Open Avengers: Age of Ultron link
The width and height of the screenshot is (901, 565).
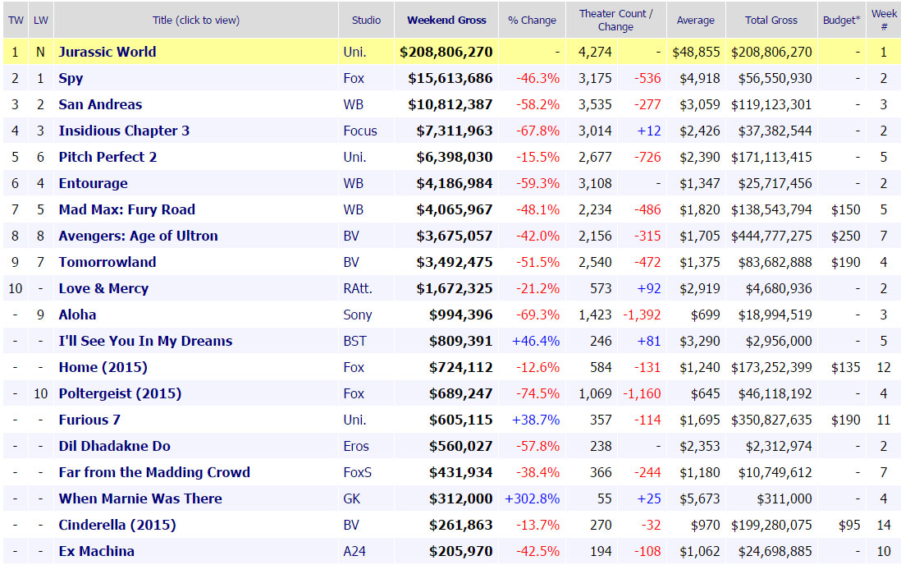click(x=139, y=236)
